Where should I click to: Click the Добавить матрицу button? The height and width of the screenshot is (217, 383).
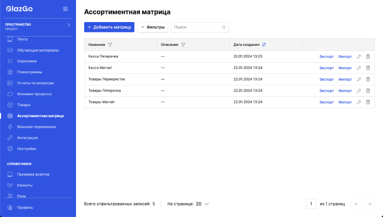109,27
